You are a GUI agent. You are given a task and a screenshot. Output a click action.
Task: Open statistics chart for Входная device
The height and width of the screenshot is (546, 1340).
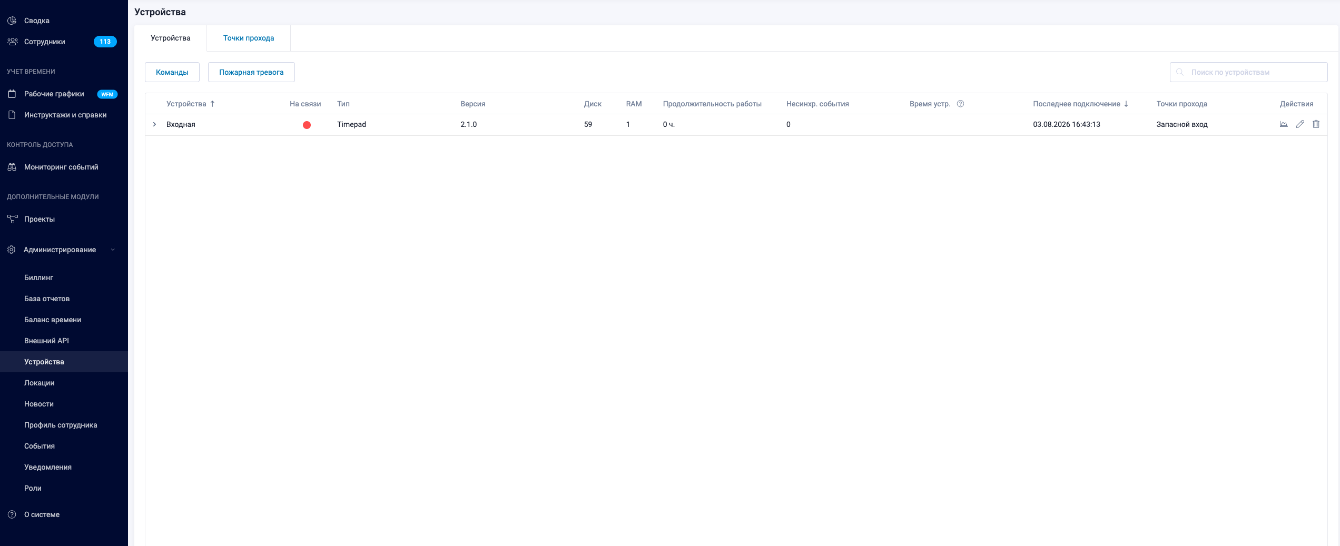coord(1284,124)
